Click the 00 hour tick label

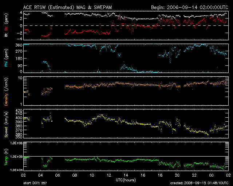[x=211, y=175]
